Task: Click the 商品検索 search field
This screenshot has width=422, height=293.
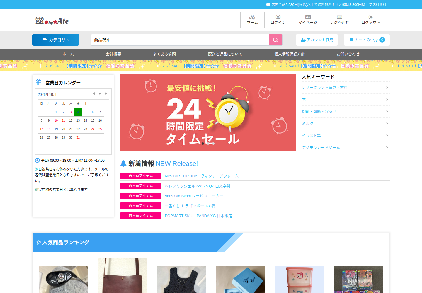Action: pyautogui.click(x=180, y=40)
